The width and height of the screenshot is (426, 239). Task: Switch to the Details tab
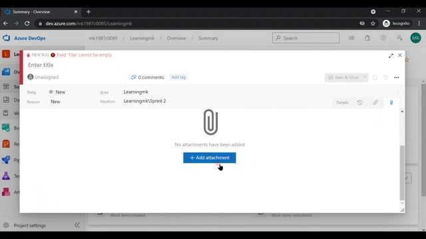tap(342, 102)
